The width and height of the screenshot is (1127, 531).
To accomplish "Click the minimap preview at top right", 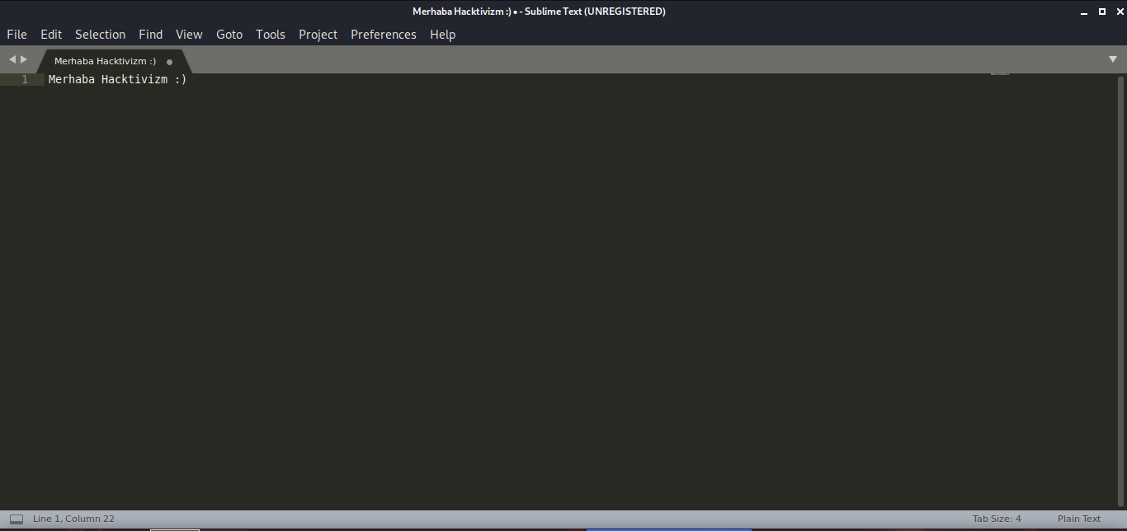I will 1000,74.
